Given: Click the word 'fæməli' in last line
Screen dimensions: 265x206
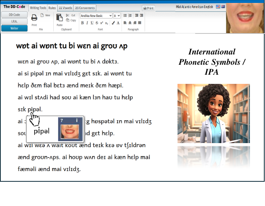Looking at the screenshot, I should [x=27, y=169].
